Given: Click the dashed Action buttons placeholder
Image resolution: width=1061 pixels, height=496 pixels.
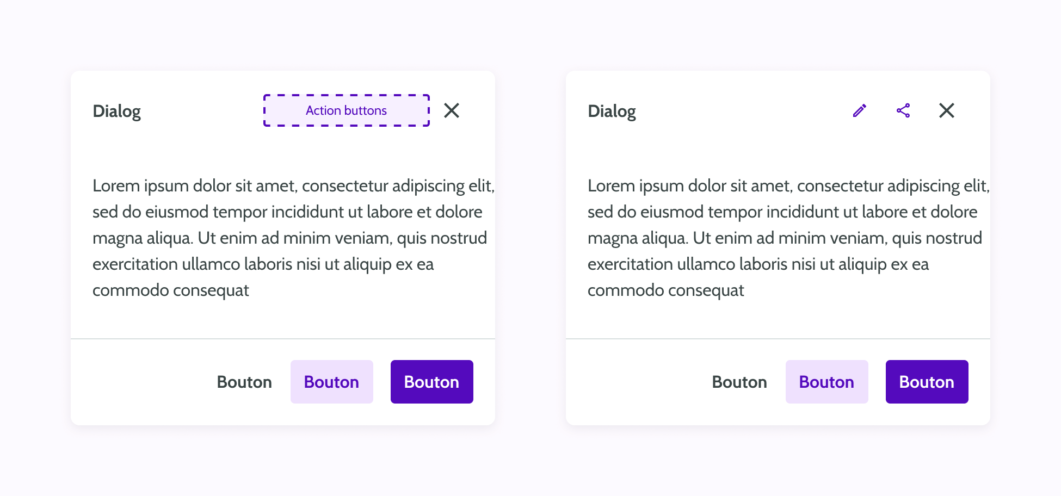Looking at the screenshot, I should (x=346, y=110).
